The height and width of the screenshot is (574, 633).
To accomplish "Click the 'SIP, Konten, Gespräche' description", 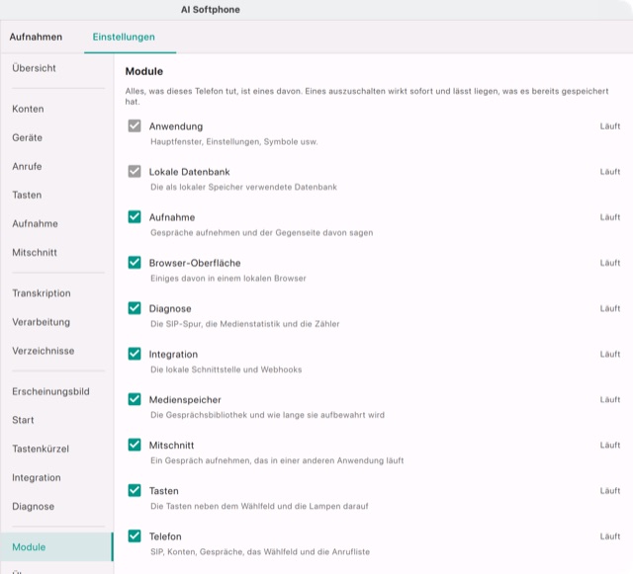I will point(260,552).
